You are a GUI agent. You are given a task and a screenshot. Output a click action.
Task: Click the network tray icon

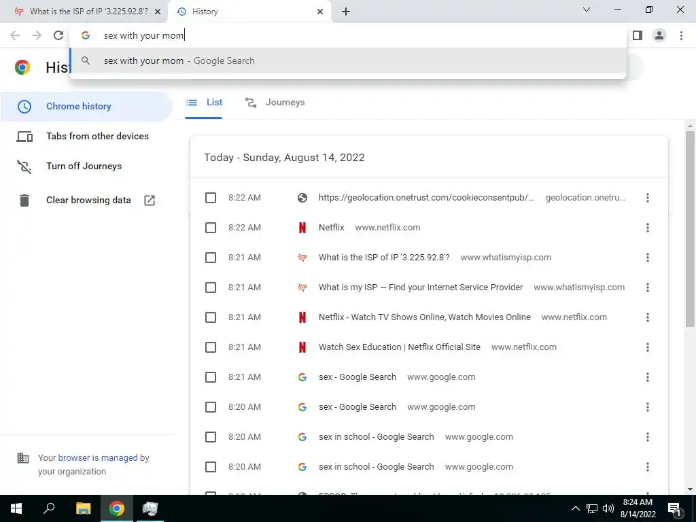coord(592,508)
